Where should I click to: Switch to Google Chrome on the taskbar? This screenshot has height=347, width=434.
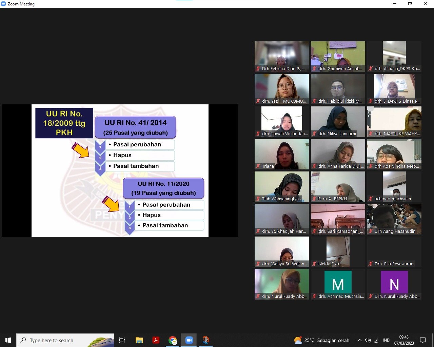tap(173, 340)
